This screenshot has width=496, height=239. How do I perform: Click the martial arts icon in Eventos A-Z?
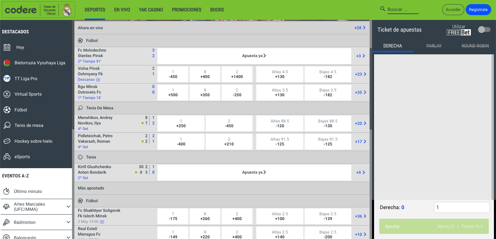click(x=6, y=207)
